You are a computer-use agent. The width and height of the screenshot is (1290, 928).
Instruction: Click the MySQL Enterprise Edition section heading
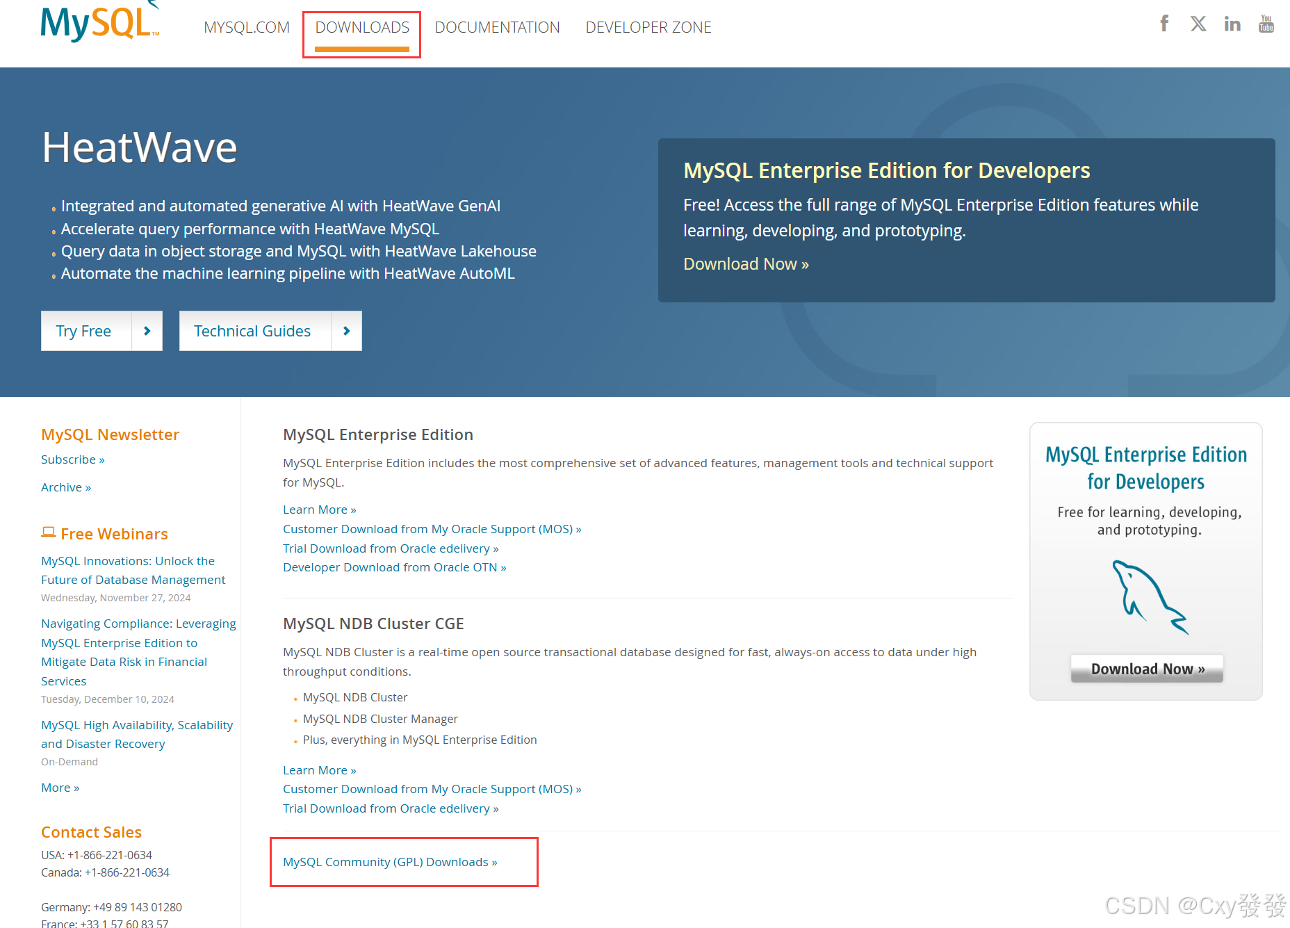[x=378, y=434]
